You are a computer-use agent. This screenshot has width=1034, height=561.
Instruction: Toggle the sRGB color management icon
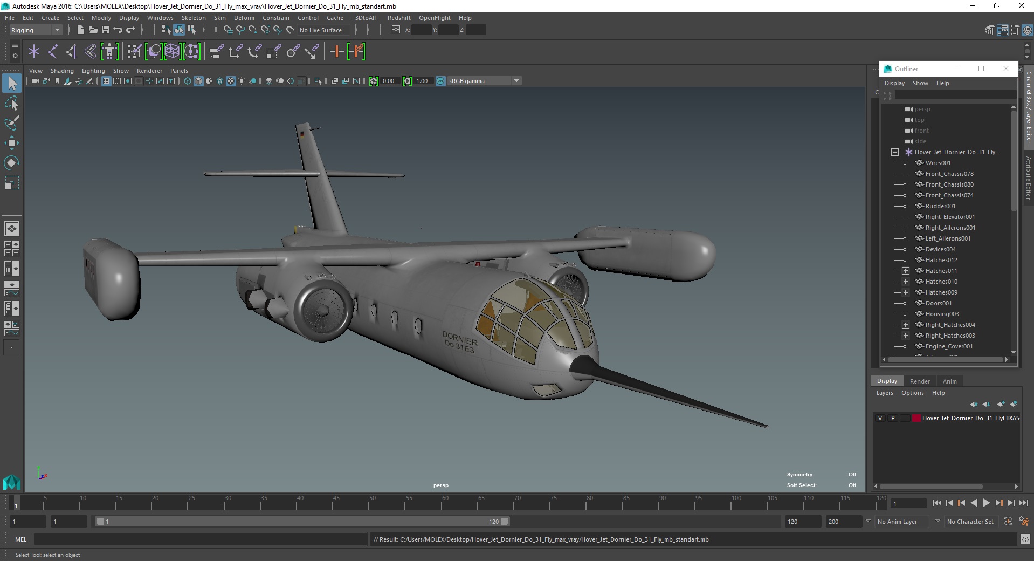(x=440, y=81)
